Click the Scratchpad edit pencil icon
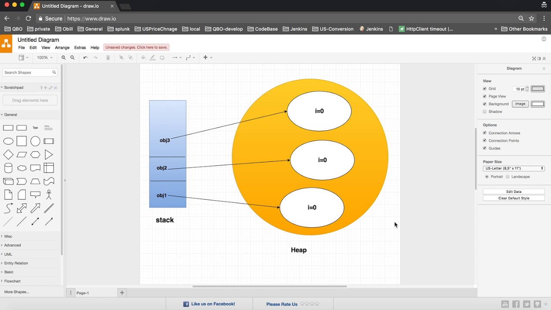Viewport: 551px width, 310px height. point(50,88)
